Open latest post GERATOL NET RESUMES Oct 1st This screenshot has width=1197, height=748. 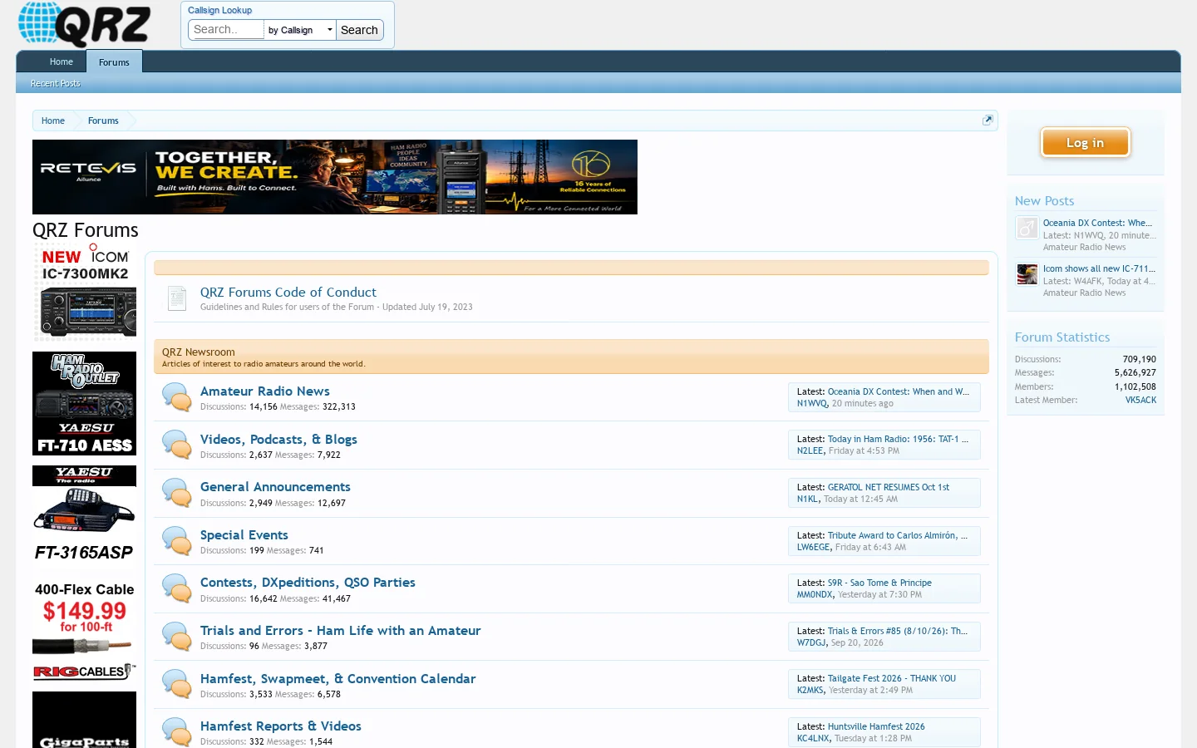889,487
